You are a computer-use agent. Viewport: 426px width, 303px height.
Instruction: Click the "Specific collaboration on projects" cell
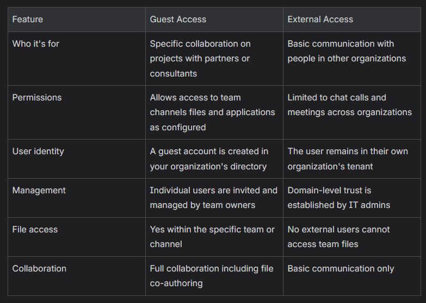[200, 58]
